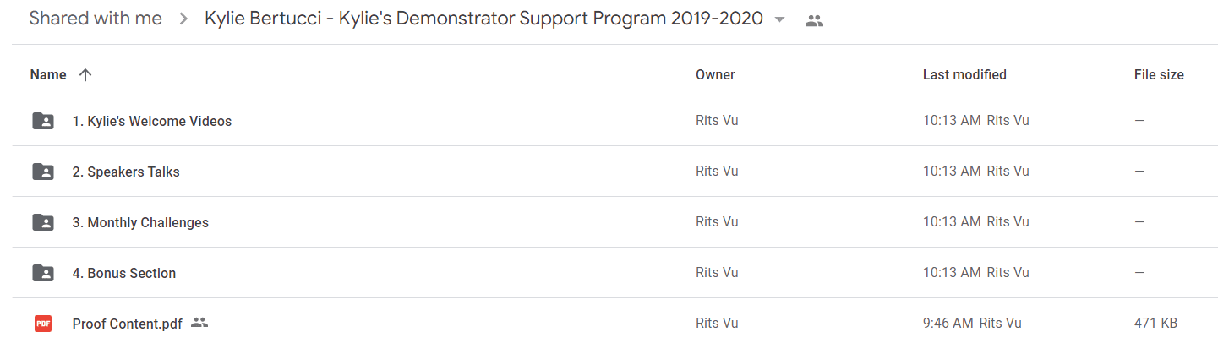Open Kylie Bertucci folder title breadcrumb
Image resolution: width=1218 pixels, height=343 pixels.
(483, 19)
